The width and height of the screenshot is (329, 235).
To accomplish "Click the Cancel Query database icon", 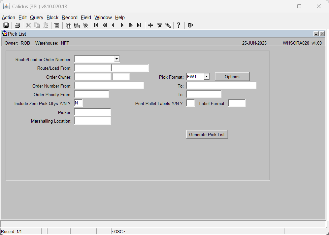I will click(85, 25).
